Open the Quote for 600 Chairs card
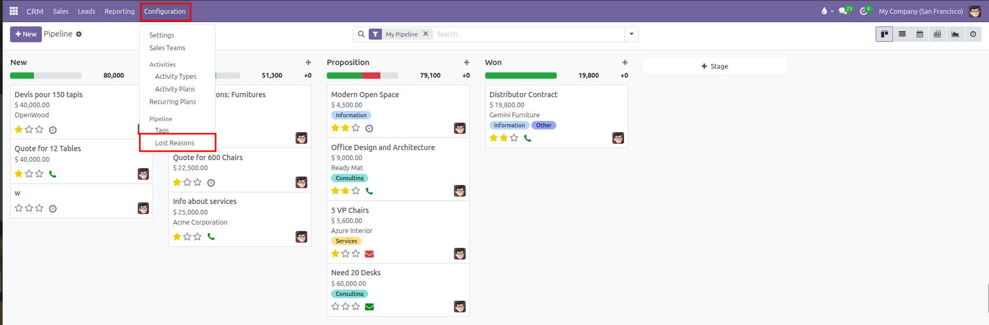989x325 pixels. pos(240,170)
